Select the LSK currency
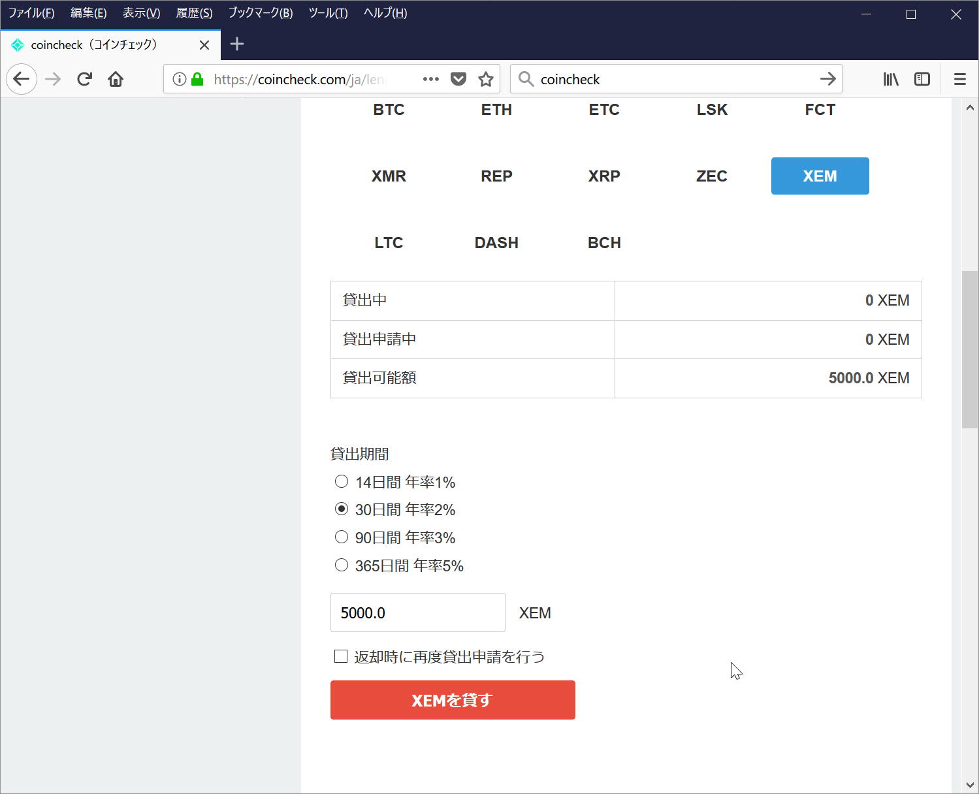This screenshot has height=794, width=979. click(713, 110)
